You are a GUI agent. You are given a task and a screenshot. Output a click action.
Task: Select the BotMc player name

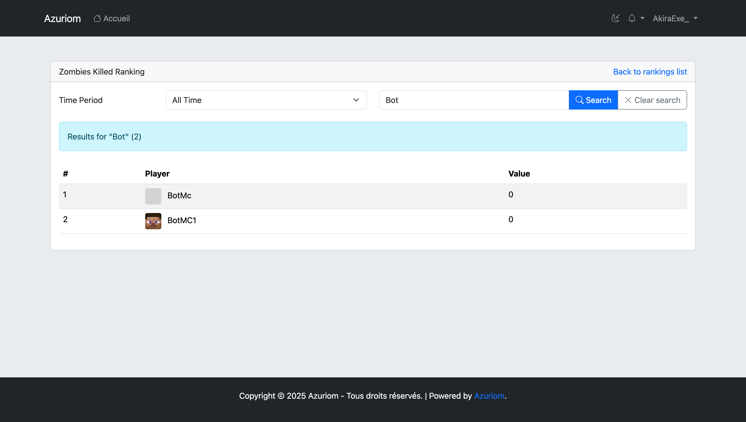click(x=179, y=195)
